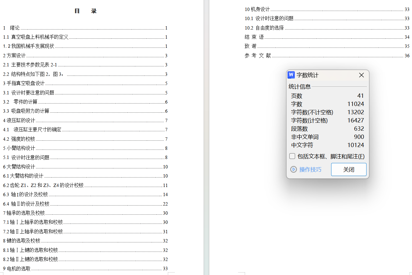
Task: Select the 中文字符 value 10124
Action: 356,145
